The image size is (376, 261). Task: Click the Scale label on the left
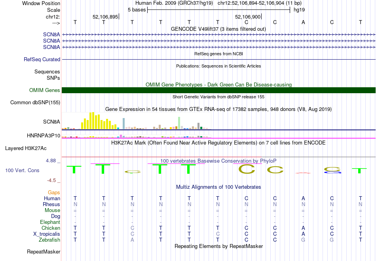53,10
